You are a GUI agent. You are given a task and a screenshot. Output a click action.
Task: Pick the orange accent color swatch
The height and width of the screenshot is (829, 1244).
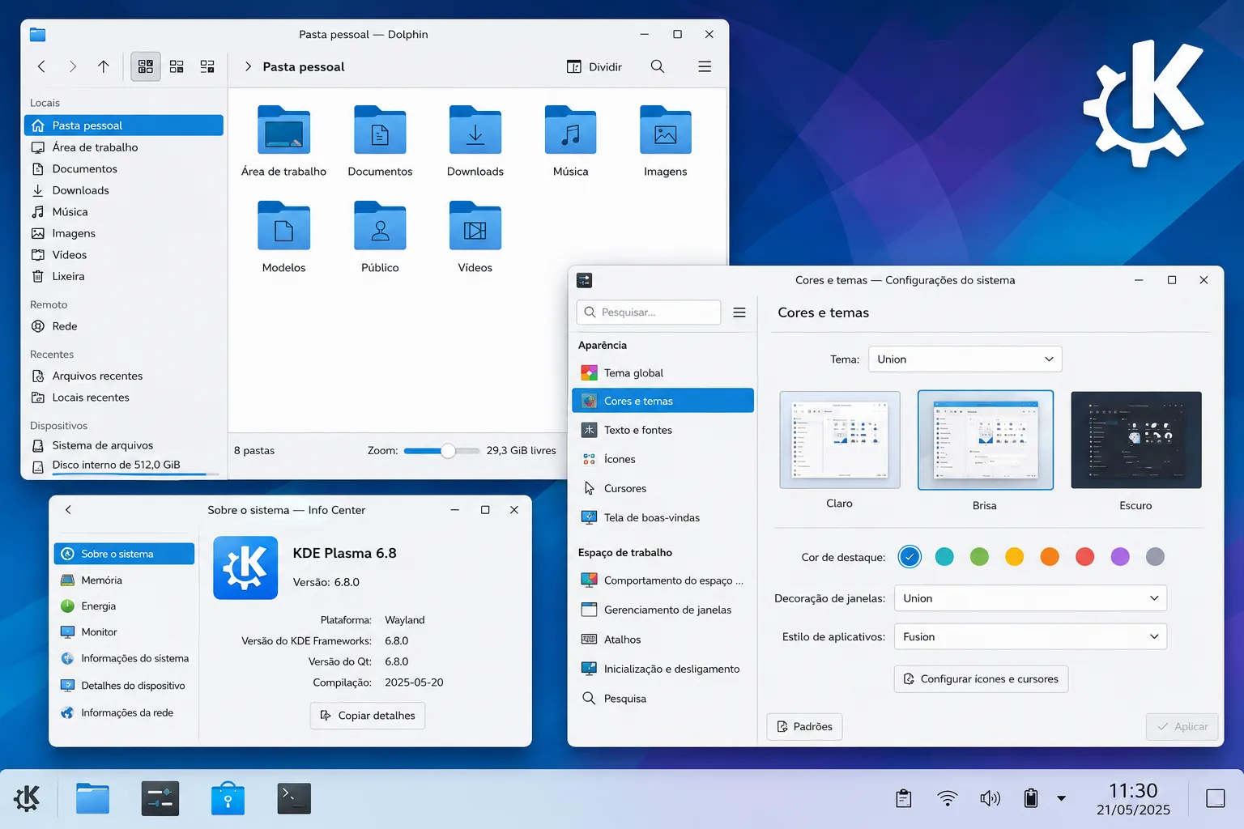click(1050, 557)
